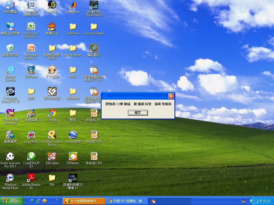Select the GoldWave folder
The width and height of the screenshot is (274, 205).
pos(73,27)
